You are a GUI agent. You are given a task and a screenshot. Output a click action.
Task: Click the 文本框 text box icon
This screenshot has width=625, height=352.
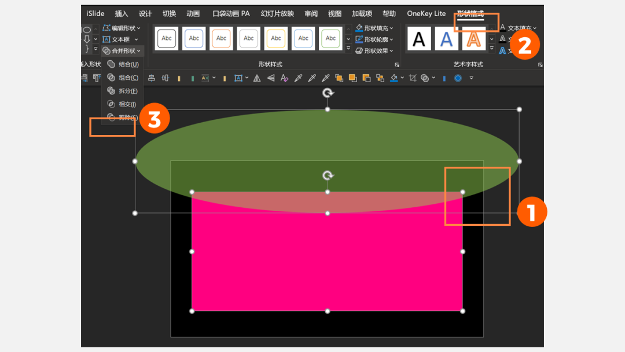[x=116, y=39]
